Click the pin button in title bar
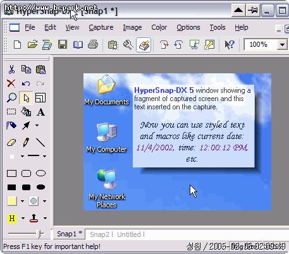289x254 pixels. (x=253, y=10)
